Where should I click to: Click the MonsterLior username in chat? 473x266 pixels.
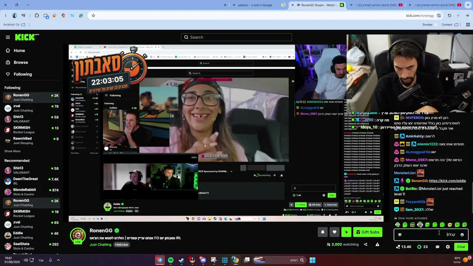pyautogui.click(x=405, y=173)
